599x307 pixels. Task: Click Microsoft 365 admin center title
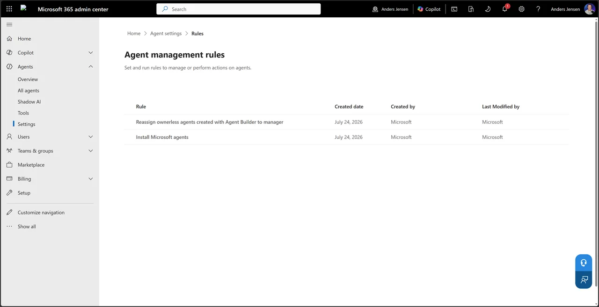73,9
